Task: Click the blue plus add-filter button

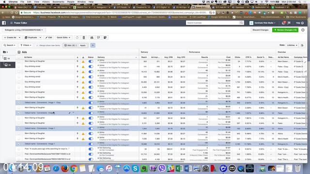Action: tap(93, 45)
